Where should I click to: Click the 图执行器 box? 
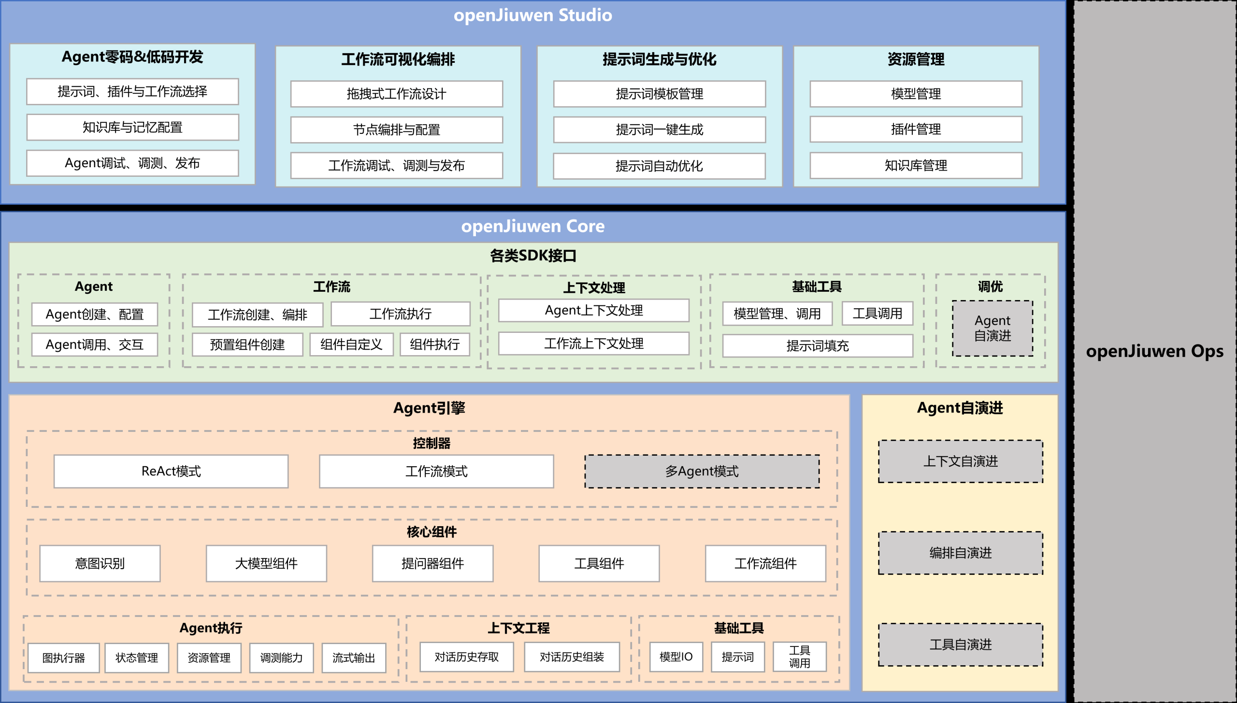[x=63, y=658]
